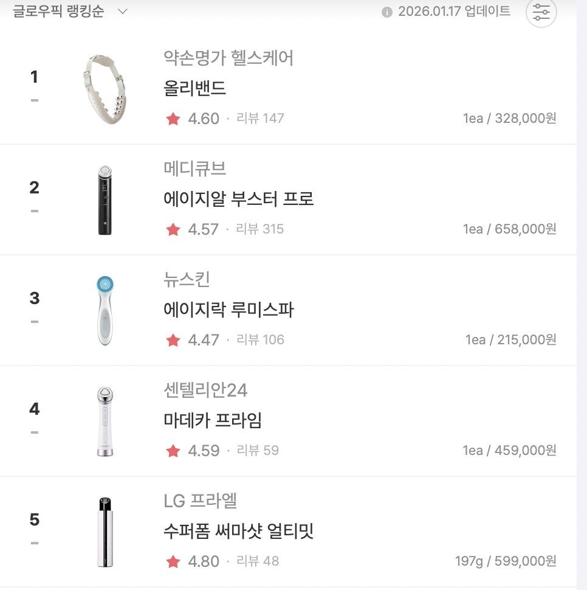587x590 pixels.
Task: Click the star icon next to 4.80
Action: point(173,561)
